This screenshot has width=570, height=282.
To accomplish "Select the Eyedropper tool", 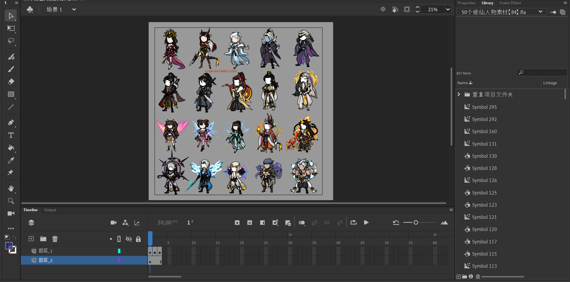I will click(11, 160).
